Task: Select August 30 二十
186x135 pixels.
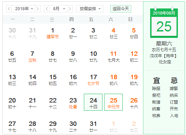Action: [73, 127]
